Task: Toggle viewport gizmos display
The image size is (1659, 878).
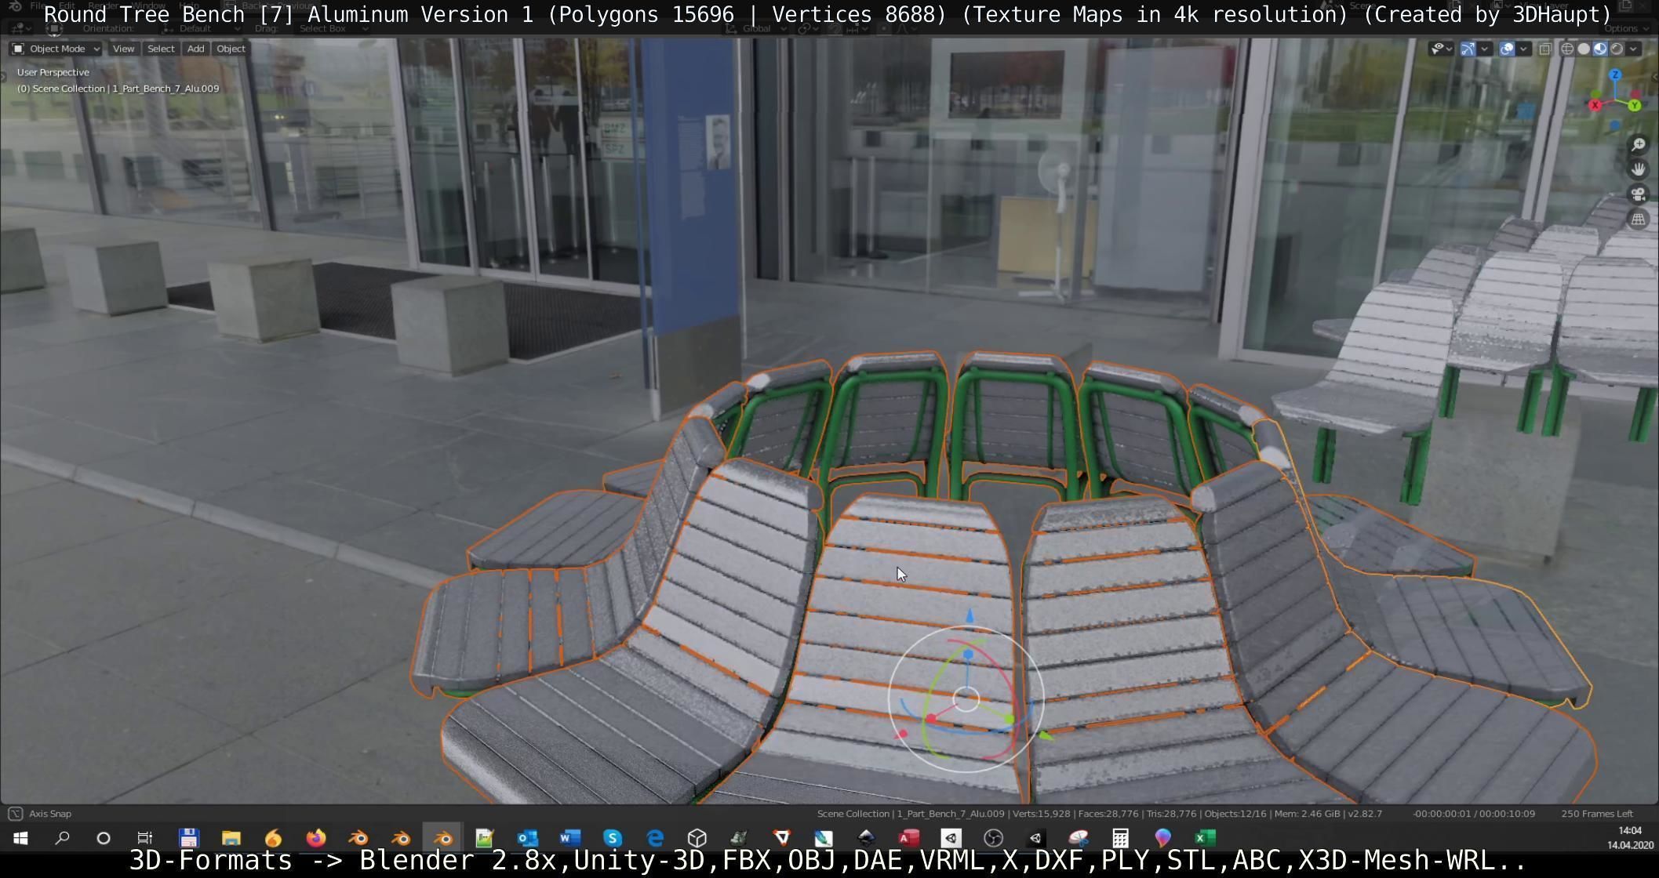Action: (x=1468, y=49)
